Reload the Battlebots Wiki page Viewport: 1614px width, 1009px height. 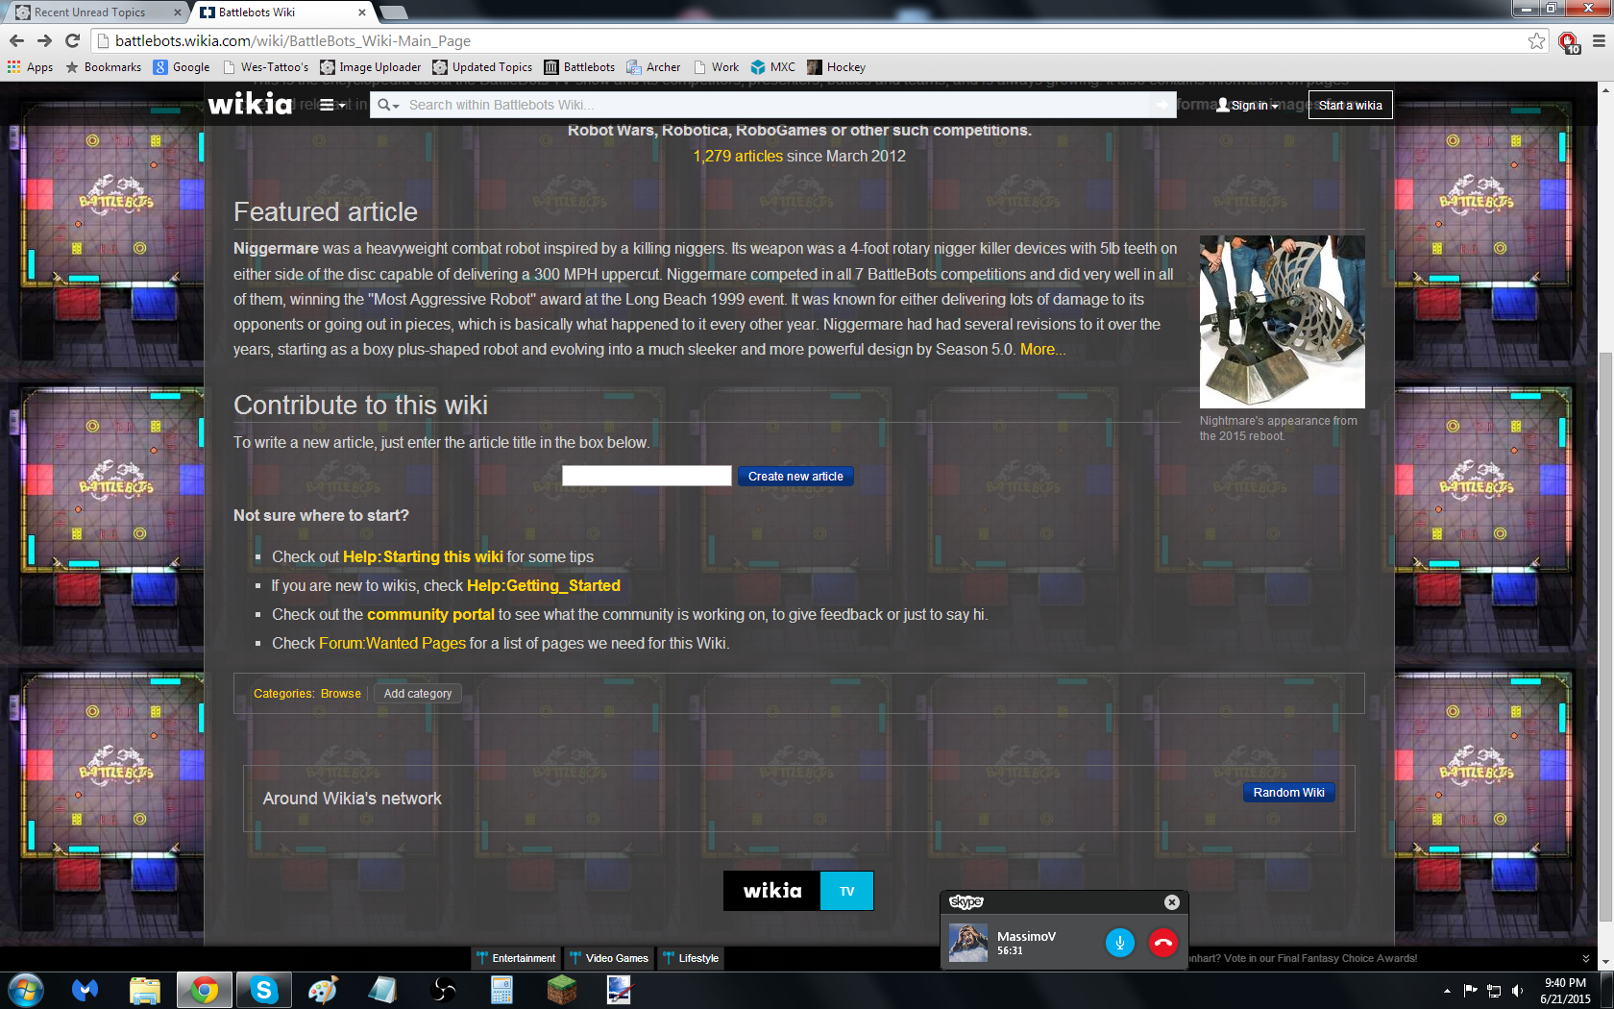[72, 40]
